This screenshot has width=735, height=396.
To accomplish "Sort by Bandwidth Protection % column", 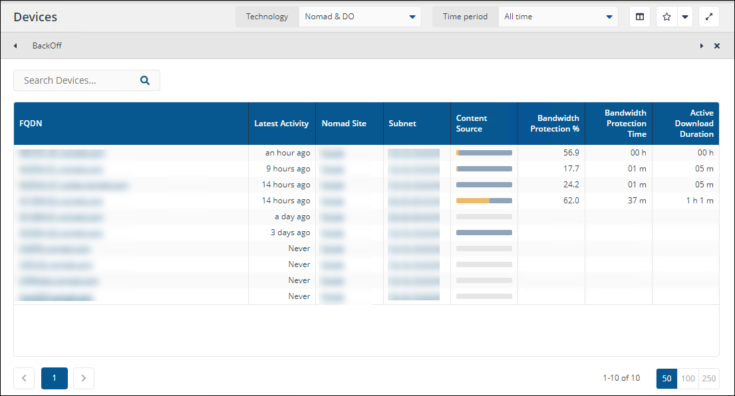I will click(554, 124).
